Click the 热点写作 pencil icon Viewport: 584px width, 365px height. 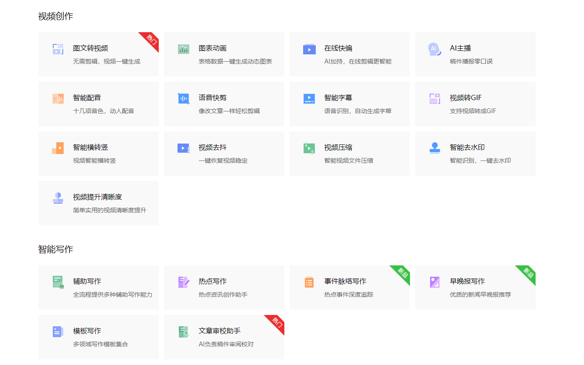tap(184, 282)
